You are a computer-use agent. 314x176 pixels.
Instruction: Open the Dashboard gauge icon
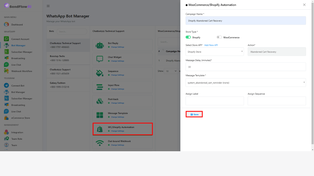pos(6,24)
